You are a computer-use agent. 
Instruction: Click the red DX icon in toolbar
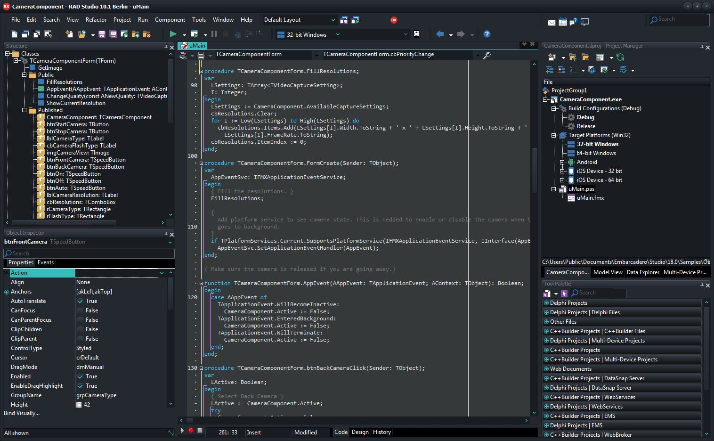click(394, 20)
